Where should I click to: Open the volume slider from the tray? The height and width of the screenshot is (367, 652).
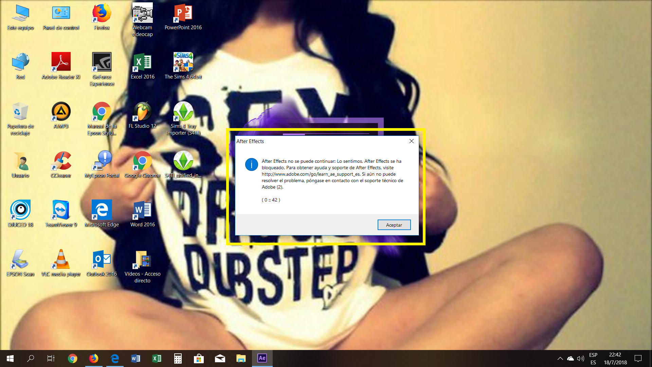coord(581,359)
